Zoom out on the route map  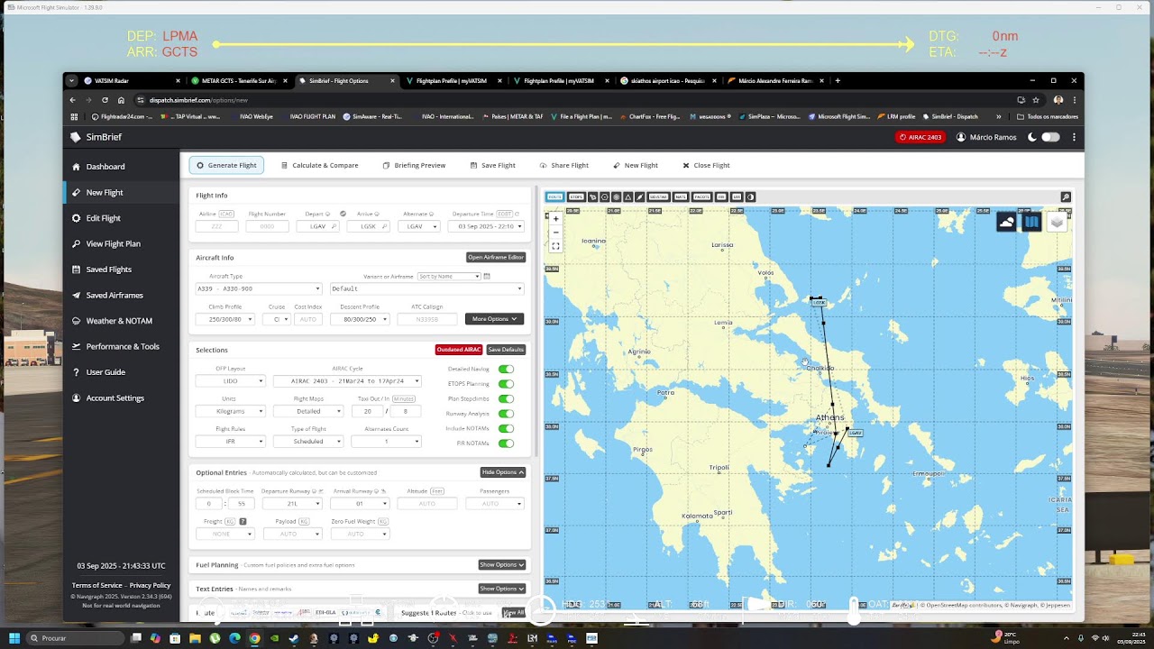point(555,232)
